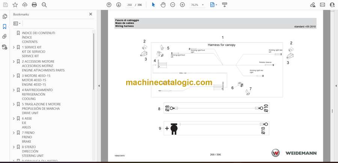Open the attachments paperclip panel
The image size is (338, 163).
point(5,37)
